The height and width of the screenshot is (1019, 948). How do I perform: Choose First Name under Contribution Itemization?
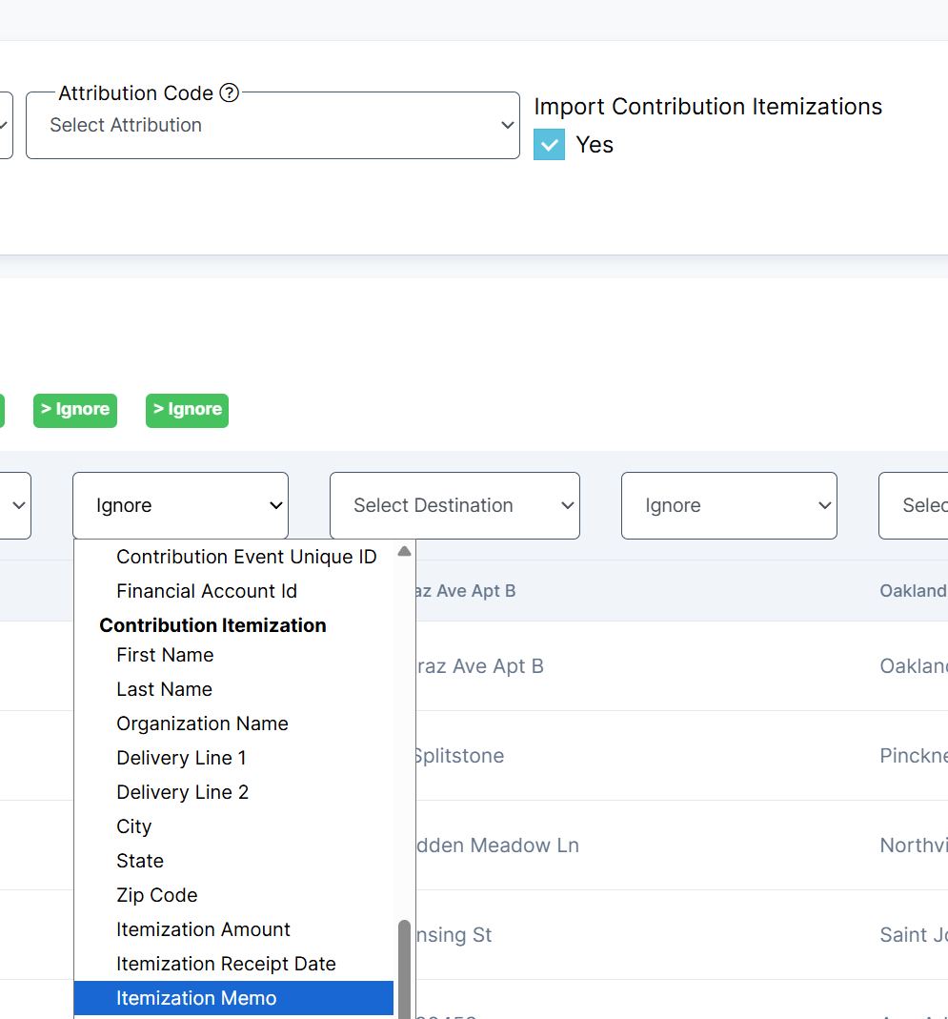(x=165, y=655)
